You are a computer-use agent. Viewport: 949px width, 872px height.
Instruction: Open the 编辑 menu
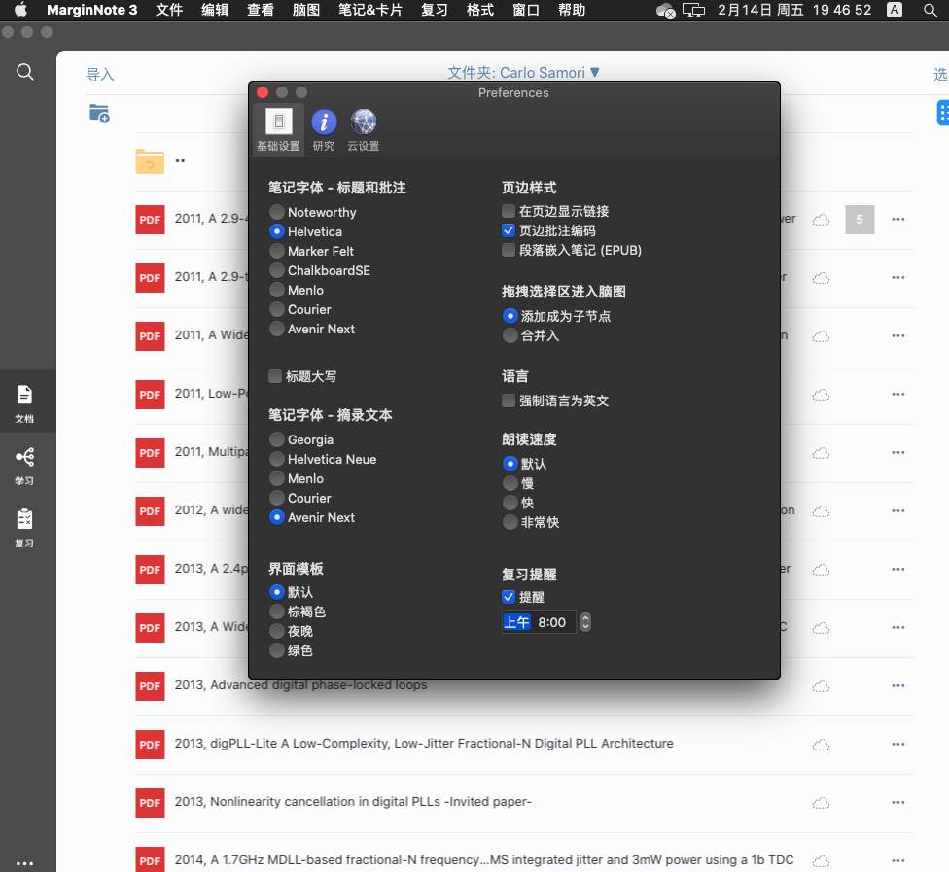point(215,11)
